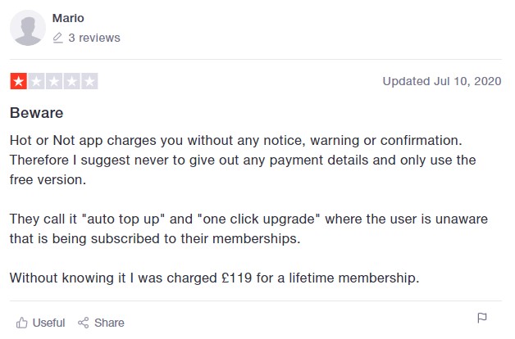This screenshot has width=515, height=339.
Task: Click the Updated Jul 10, 2020 date
Action: [442, 81]
